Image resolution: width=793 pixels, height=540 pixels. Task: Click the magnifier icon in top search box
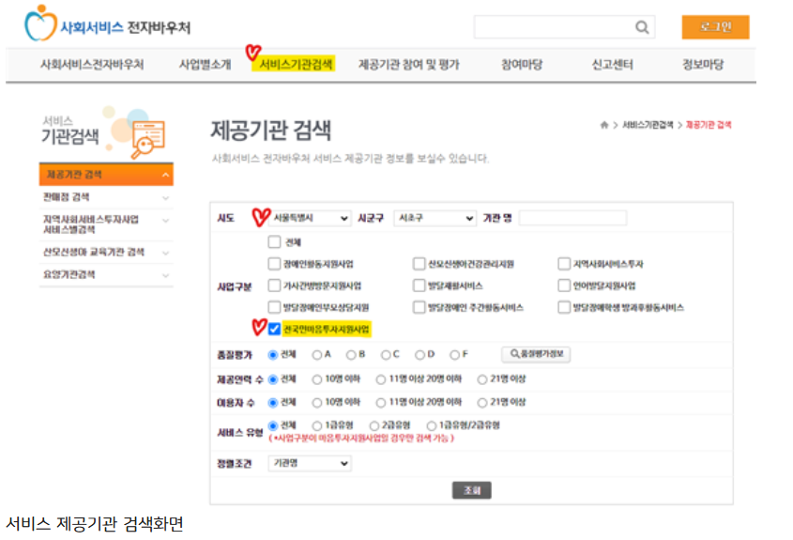[642, 27]
